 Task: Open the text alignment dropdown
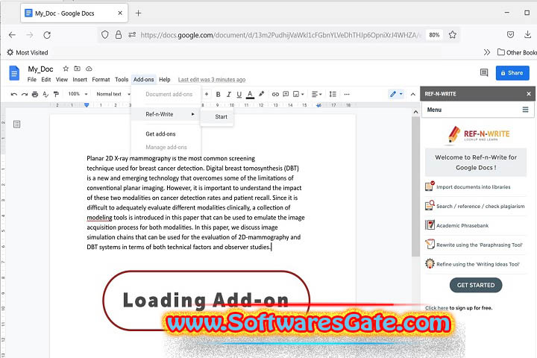tap(316, 94)
